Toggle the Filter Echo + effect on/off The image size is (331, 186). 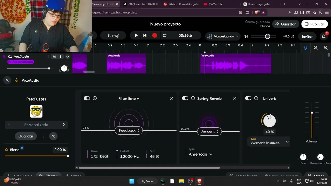87,98
